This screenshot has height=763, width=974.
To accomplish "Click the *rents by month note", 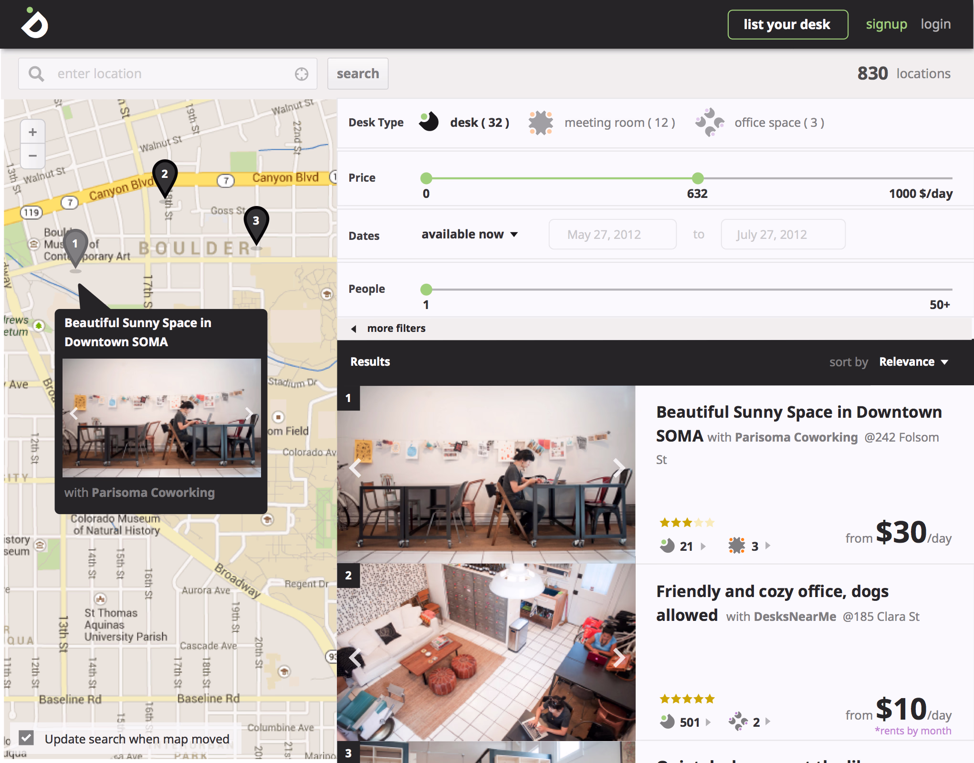I will click(913, 731).
